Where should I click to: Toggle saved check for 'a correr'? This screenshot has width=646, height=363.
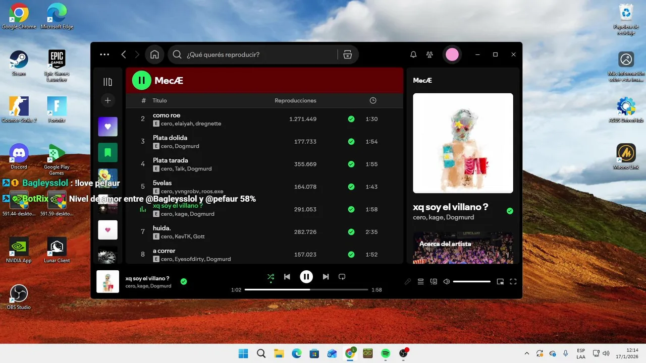351,254
